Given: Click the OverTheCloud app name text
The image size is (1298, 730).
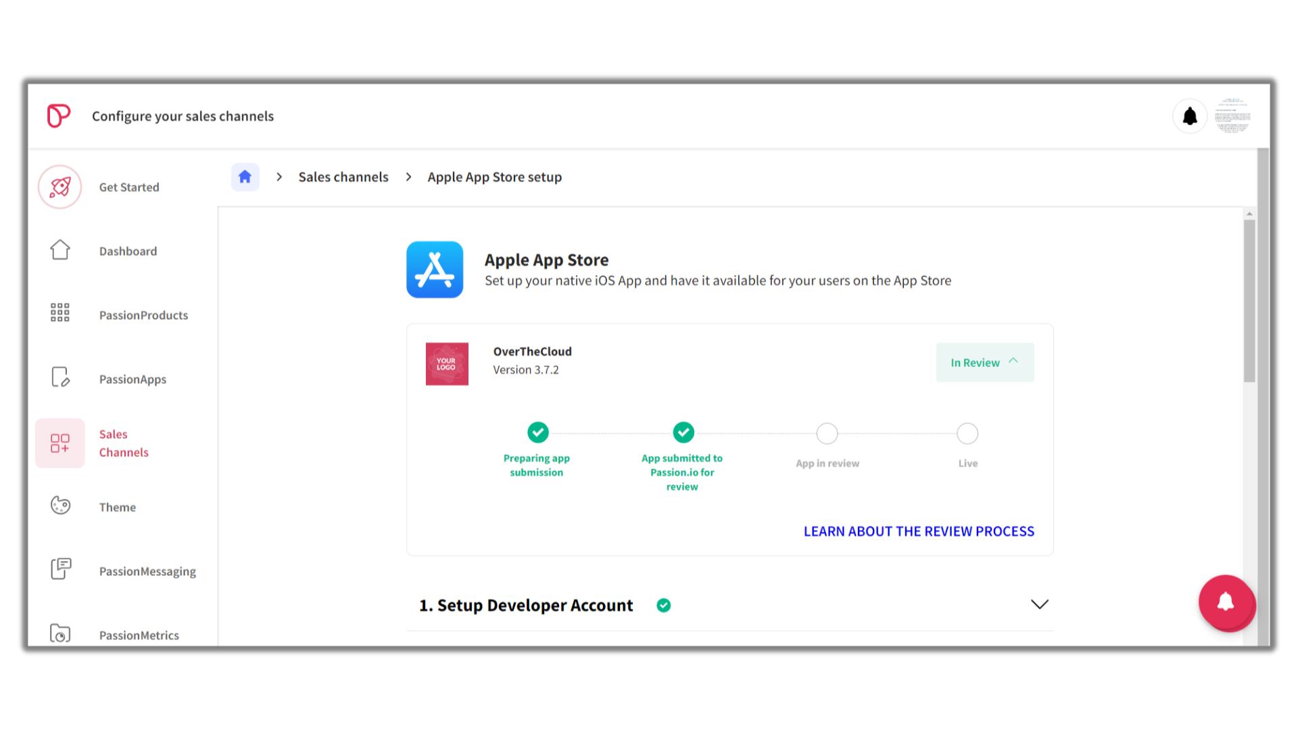Looking at the screenshot, I should [532, 351].
